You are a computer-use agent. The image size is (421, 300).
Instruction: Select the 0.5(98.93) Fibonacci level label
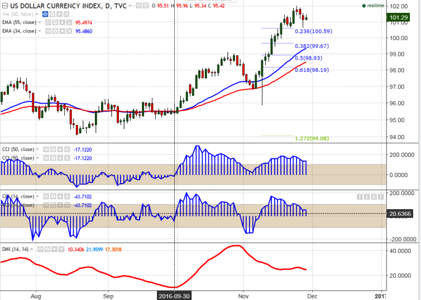309,58
